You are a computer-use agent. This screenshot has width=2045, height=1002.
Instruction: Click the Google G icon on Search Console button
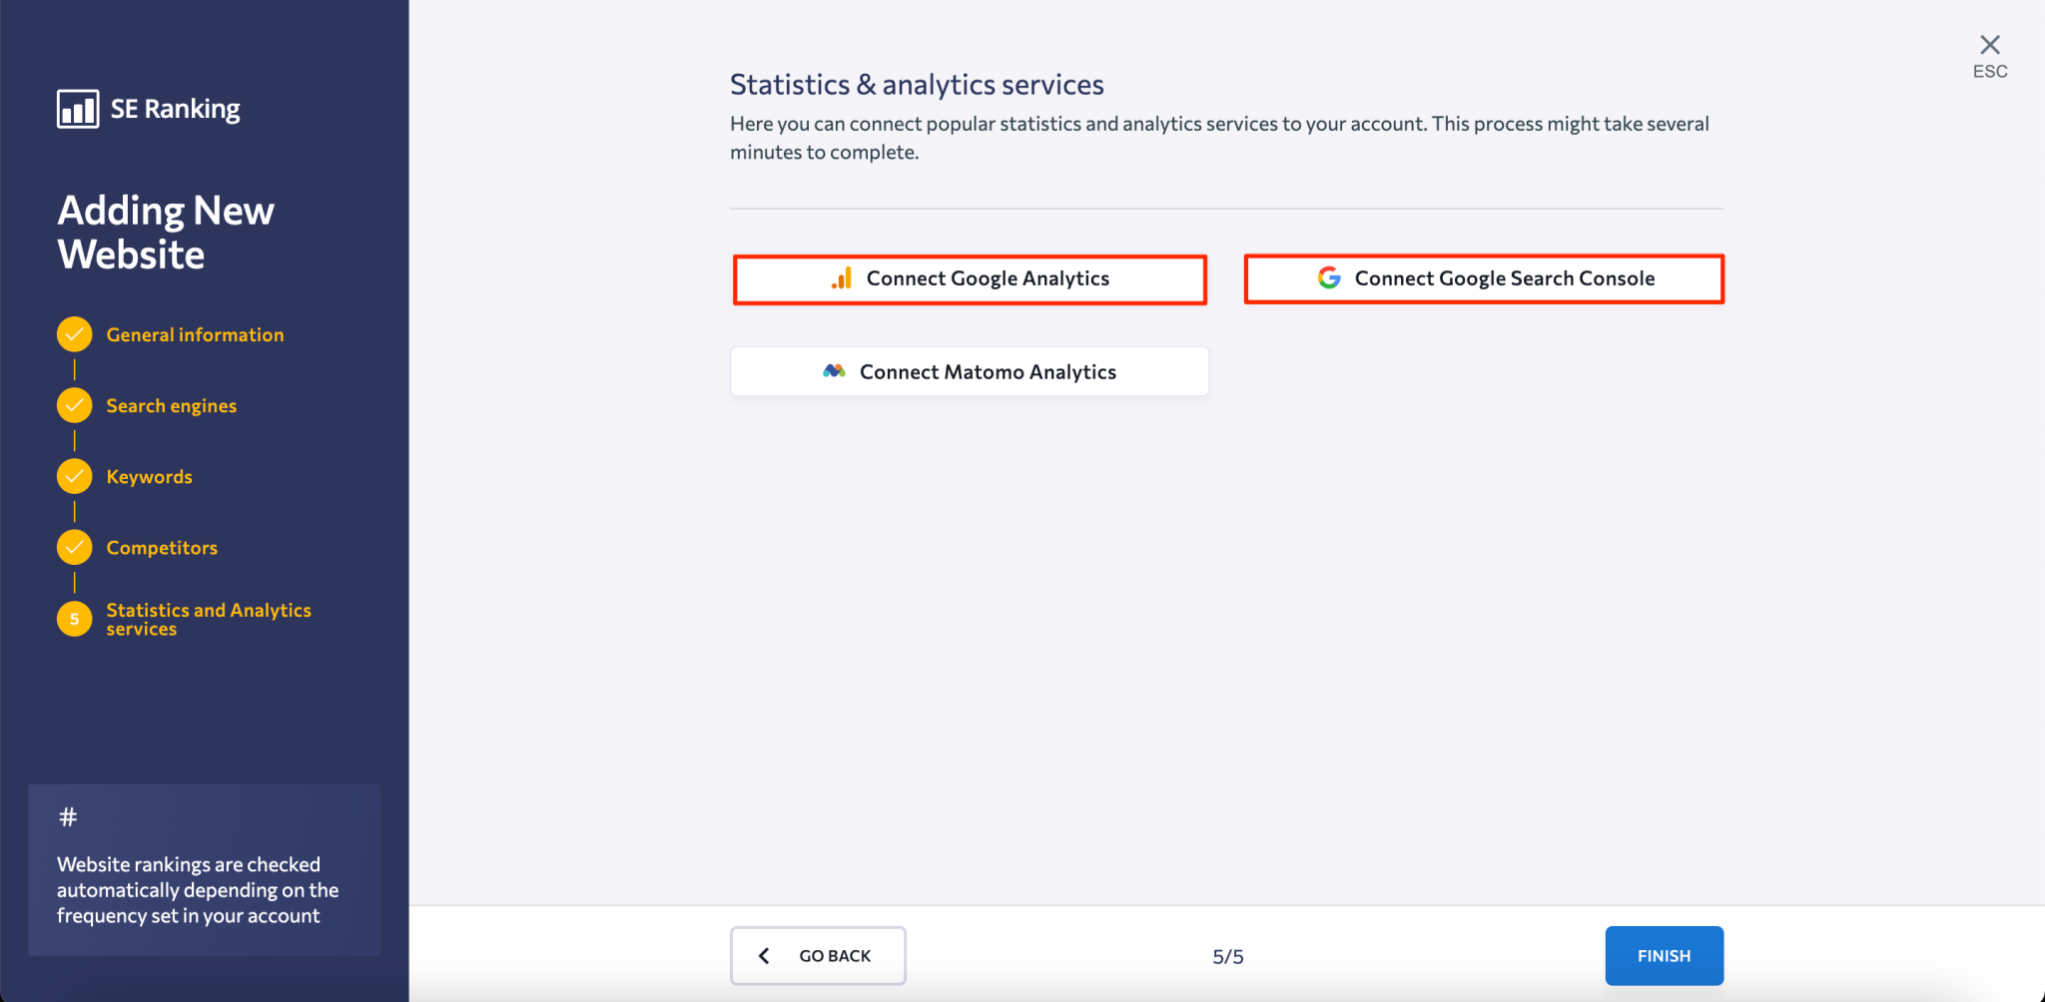pyautogui.click(x=1328, y=277)
